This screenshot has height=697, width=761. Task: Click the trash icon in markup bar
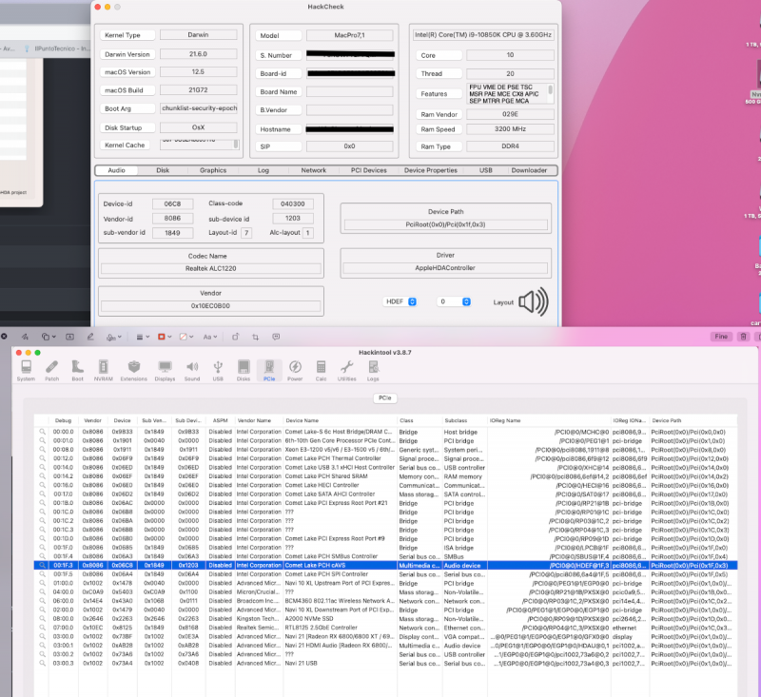coord(743,336)
